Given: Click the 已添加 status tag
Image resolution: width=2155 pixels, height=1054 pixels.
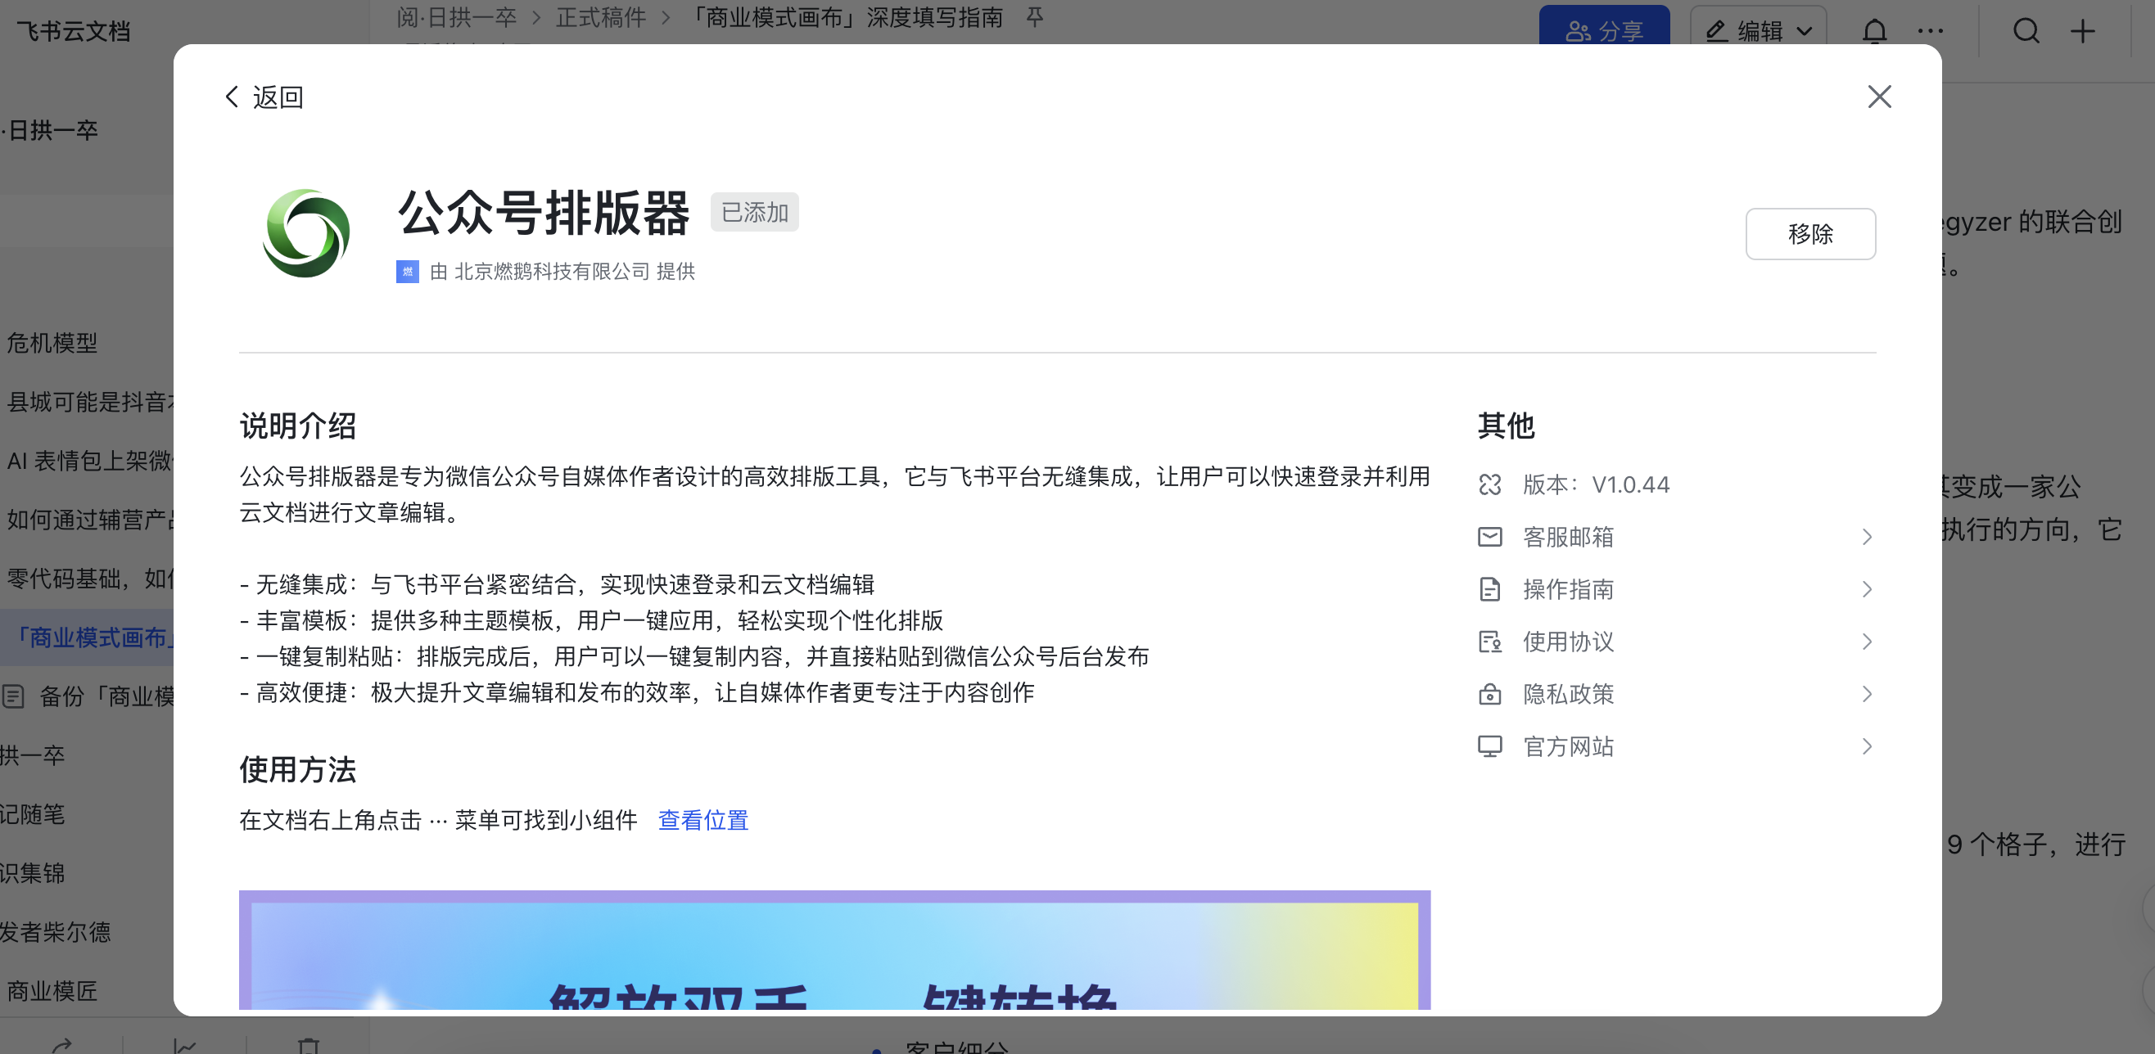Looking at the screenshot, I should 754,212.
